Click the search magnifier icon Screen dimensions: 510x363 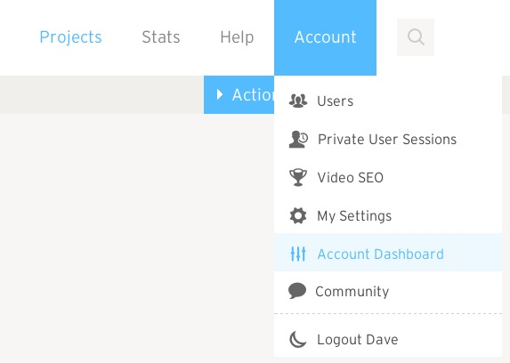click(x=416, y=37)
